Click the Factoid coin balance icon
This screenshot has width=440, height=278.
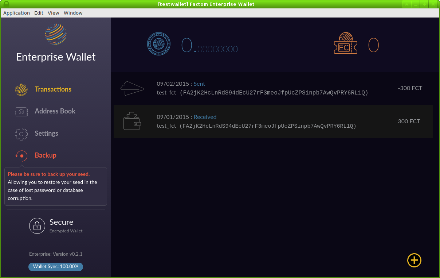click(158, 44)
